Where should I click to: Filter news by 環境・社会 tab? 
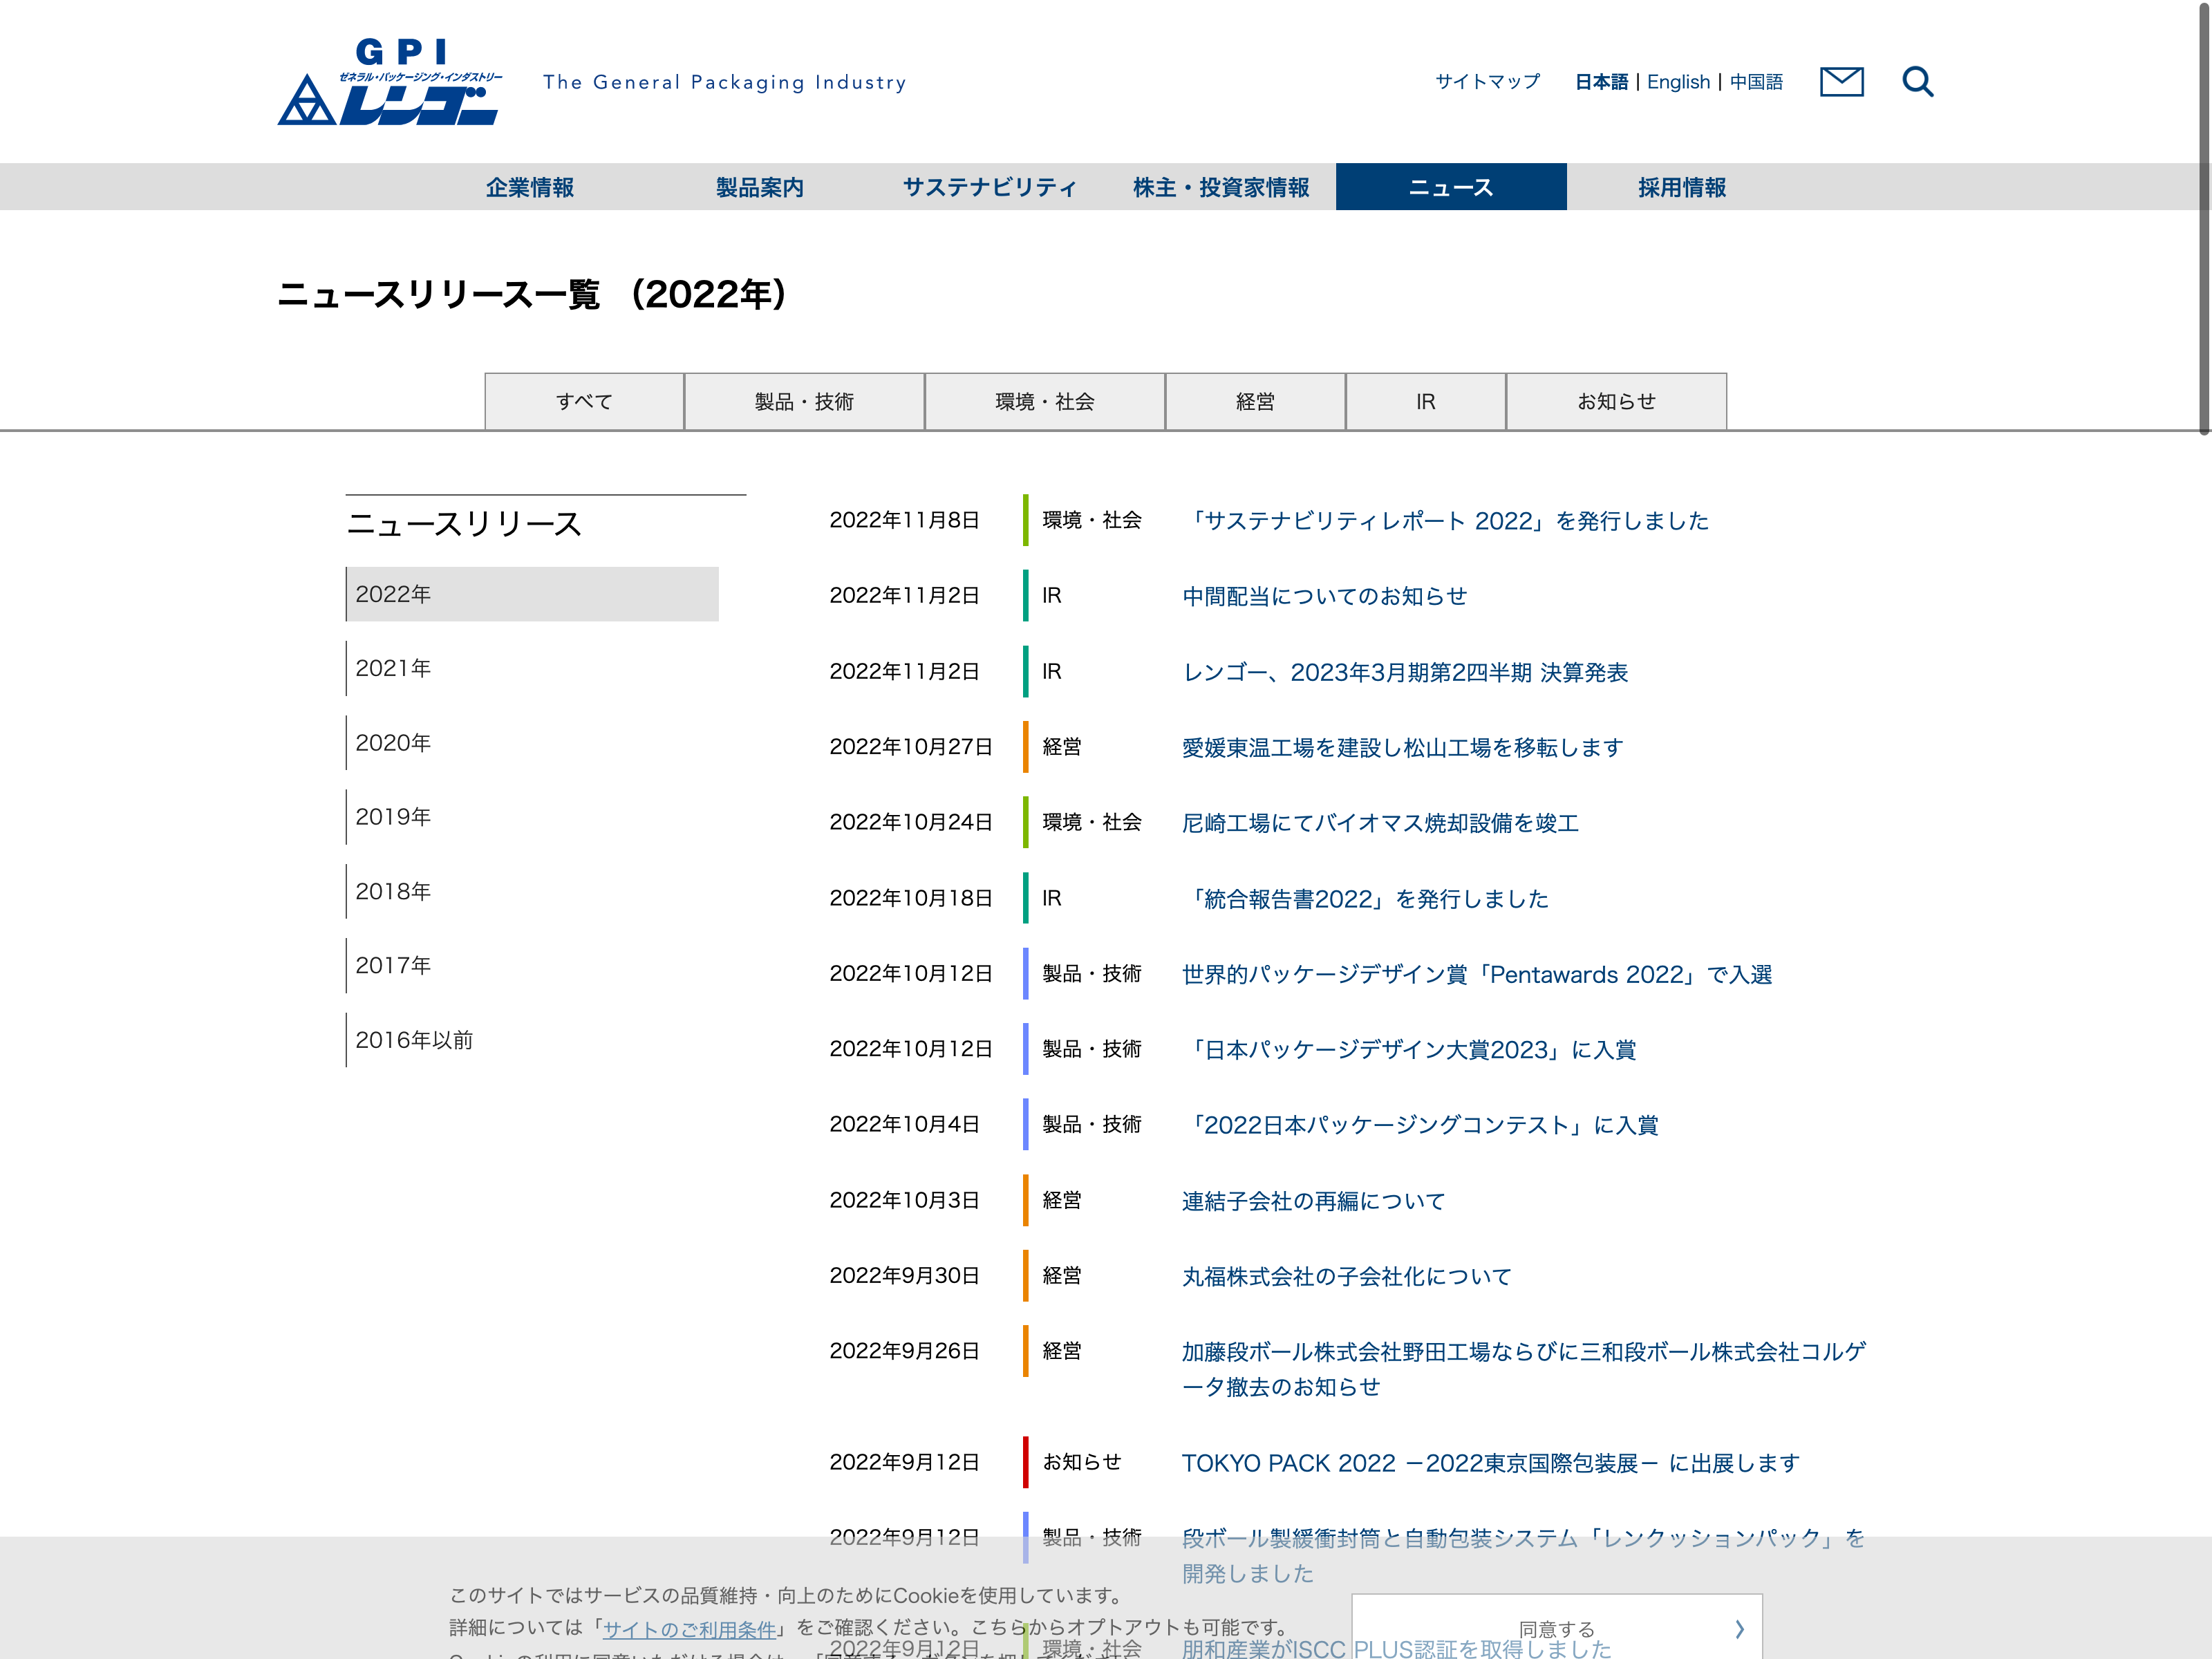[x=1044, y=402]
